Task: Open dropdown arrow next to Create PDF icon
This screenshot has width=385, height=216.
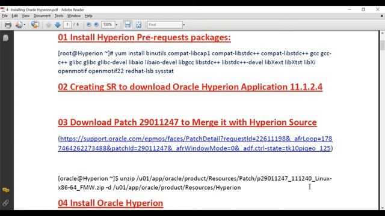Action: coord(24,25)
